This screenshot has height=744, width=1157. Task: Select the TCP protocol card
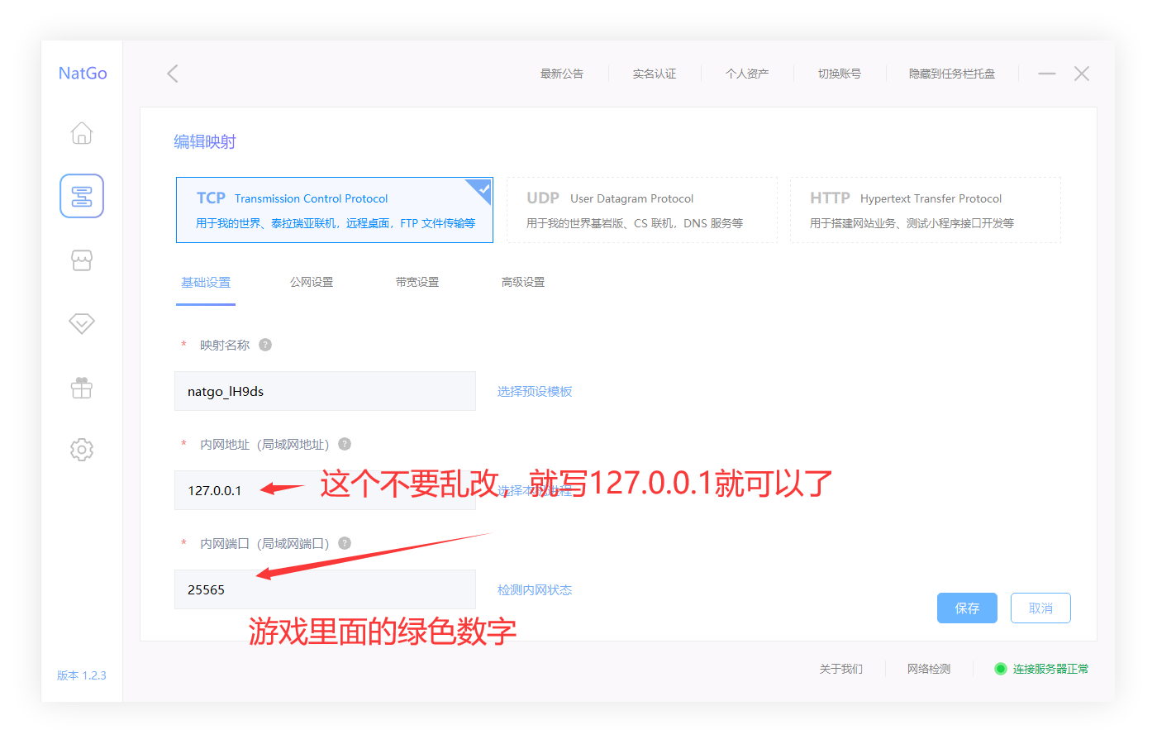coord(335,210)
